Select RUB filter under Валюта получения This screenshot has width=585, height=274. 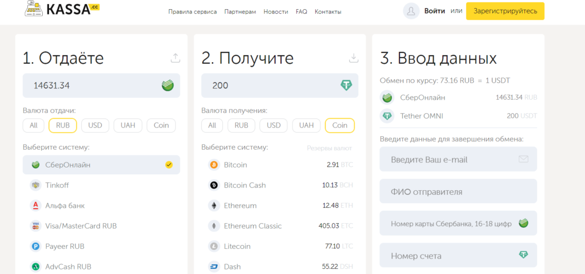[242, 126]
